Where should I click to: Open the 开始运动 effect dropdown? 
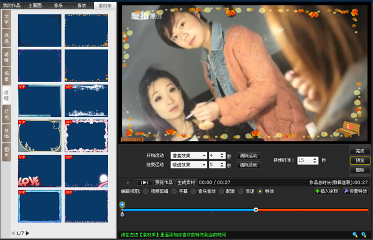tap(188, 155)
